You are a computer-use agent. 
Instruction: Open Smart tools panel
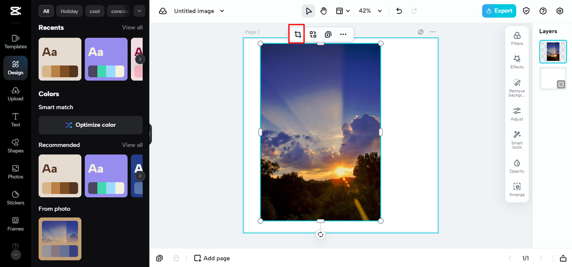tap(517, 140)
